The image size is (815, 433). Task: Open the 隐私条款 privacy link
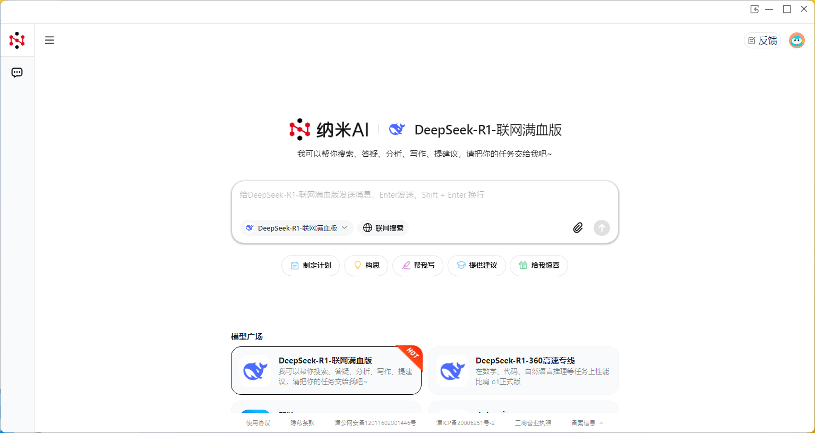tap(302, 423)
